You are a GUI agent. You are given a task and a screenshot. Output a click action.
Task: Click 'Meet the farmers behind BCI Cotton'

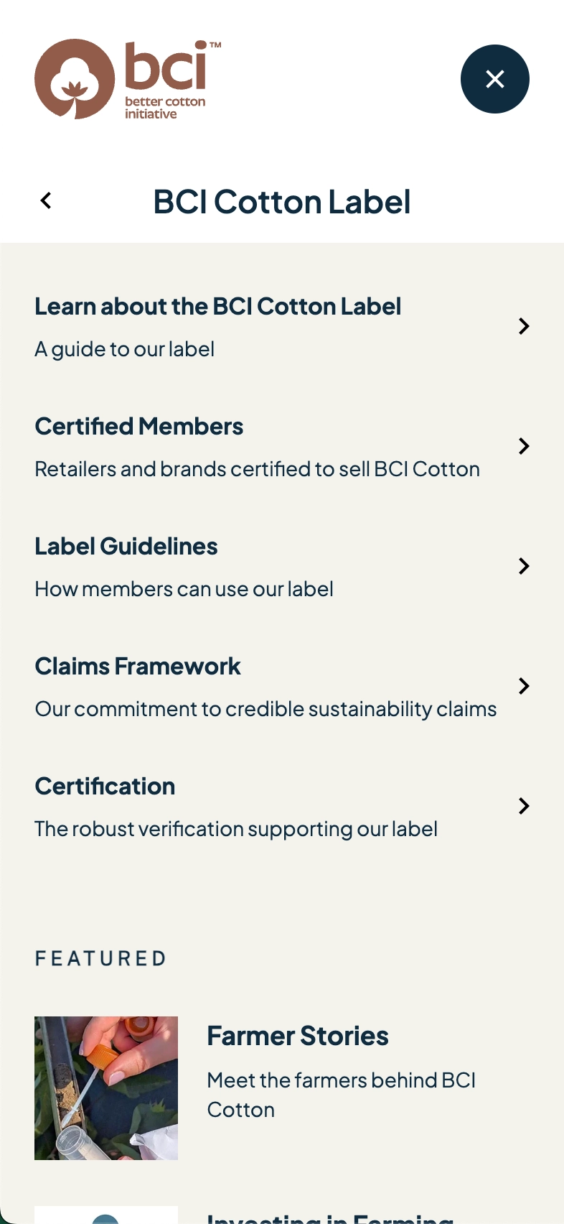(341, 1095)
